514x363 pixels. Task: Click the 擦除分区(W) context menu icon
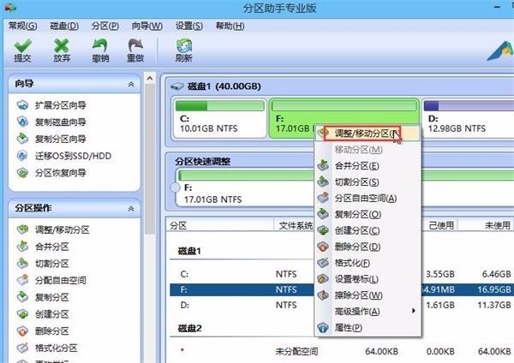323,295
